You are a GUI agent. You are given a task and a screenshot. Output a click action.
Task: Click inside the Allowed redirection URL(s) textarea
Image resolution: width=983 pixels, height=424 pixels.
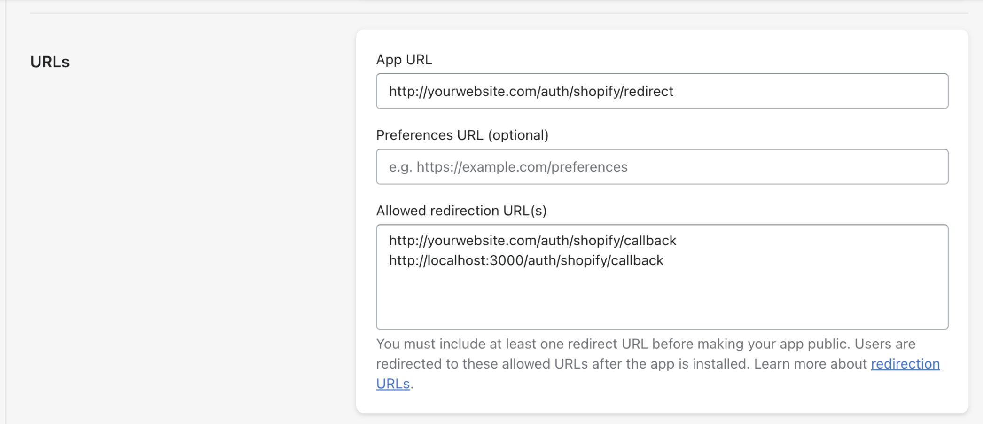click(662, 277)
